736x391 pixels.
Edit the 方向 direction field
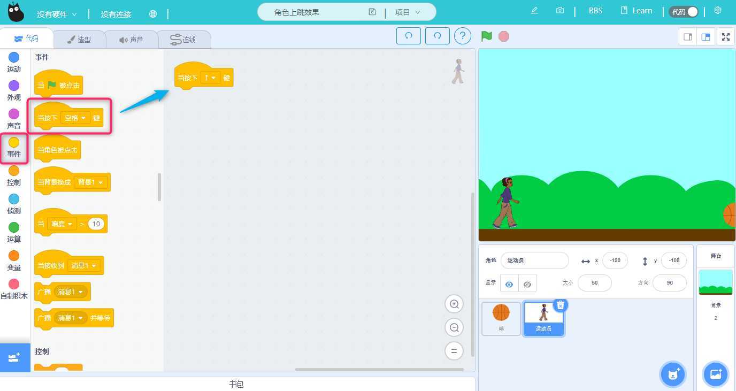click(x=670, y=283)
